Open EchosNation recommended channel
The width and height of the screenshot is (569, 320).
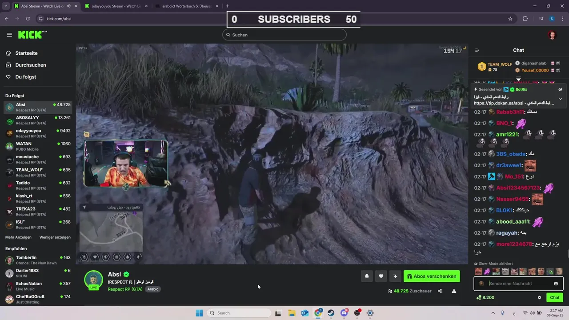coord(38,286)
